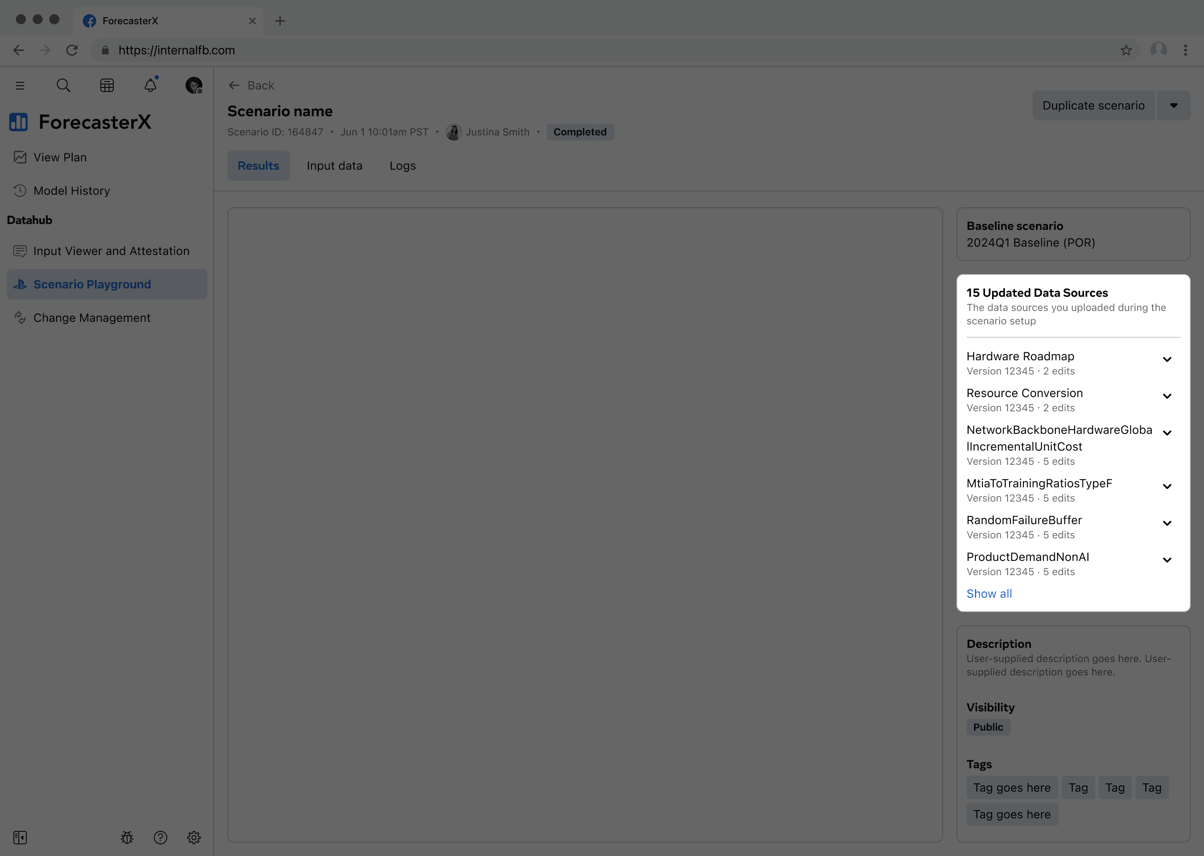
Task: Click browser back arrow
Action: [x=18, y=50]
